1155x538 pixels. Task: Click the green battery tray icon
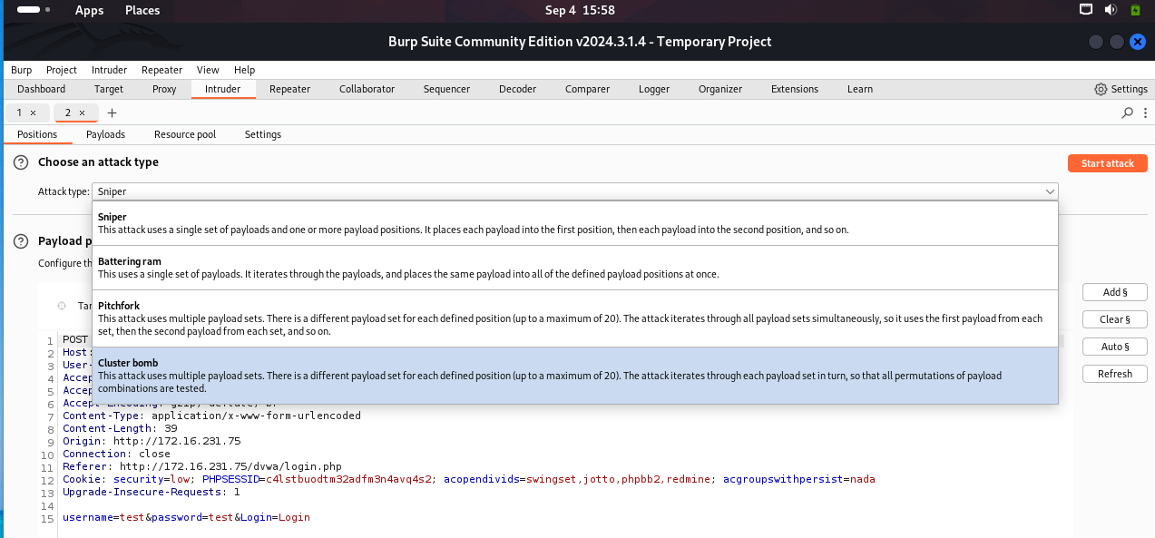pos(1136,10)
